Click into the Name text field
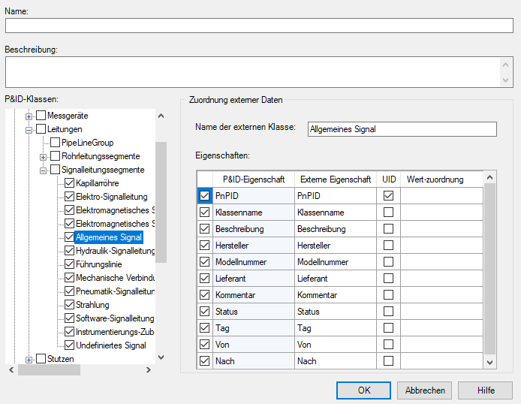Screen dimensions: 521x404 point(259,25)
